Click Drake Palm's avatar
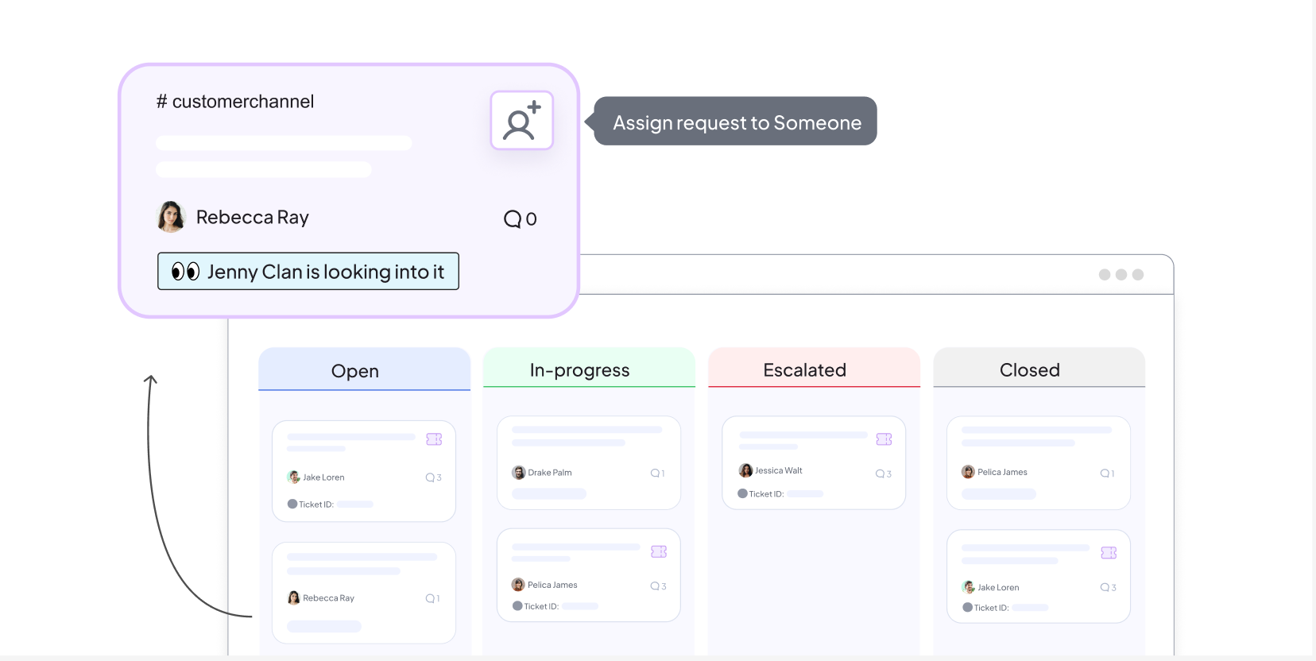The image size is (1316, 661). click(x=519, y=473)
